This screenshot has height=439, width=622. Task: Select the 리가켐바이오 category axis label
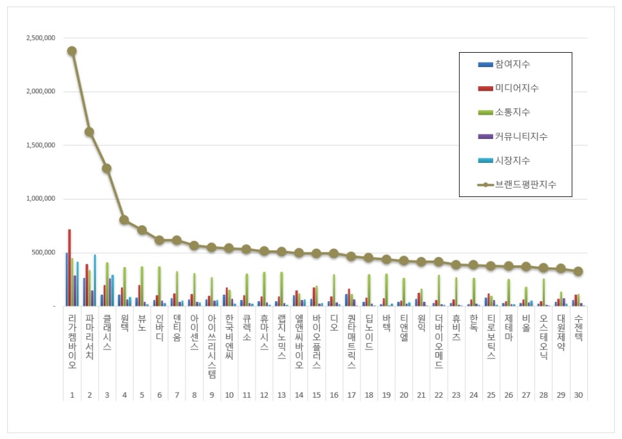(71, 341)
